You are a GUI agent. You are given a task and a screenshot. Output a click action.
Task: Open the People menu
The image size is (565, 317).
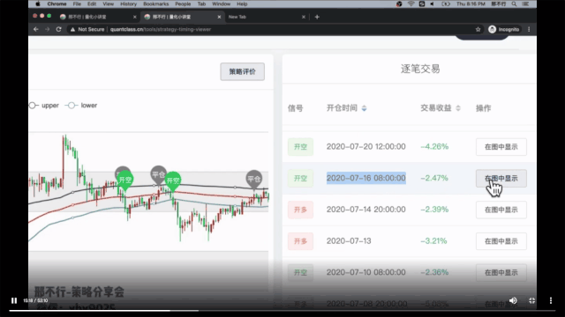click(183, 4)
